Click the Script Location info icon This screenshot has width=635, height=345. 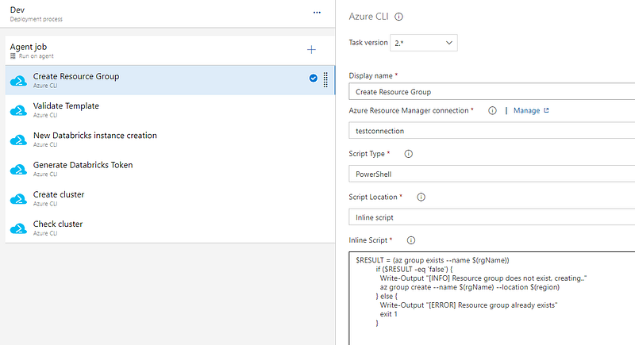[x=421, y=197]
